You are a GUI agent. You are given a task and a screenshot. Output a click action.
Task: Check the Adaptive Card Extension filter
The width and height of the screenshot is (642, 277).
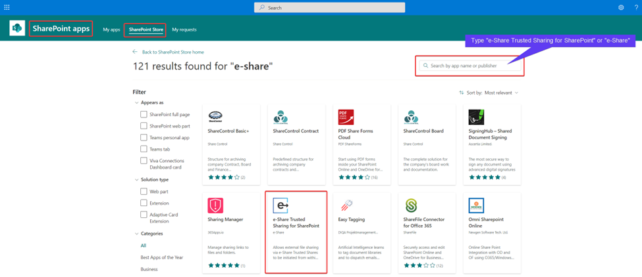click(x=144, y=215)
